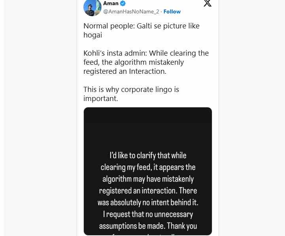
Task: Click the word 'important.' in tweet
Action: click(101, 99)
